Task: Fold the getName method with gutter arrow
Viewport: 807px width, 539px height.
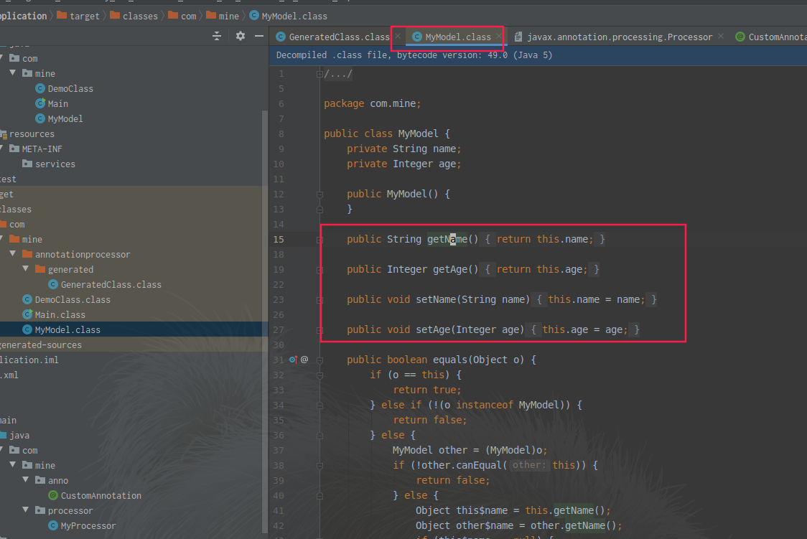Action: click(x=319, y=239)
